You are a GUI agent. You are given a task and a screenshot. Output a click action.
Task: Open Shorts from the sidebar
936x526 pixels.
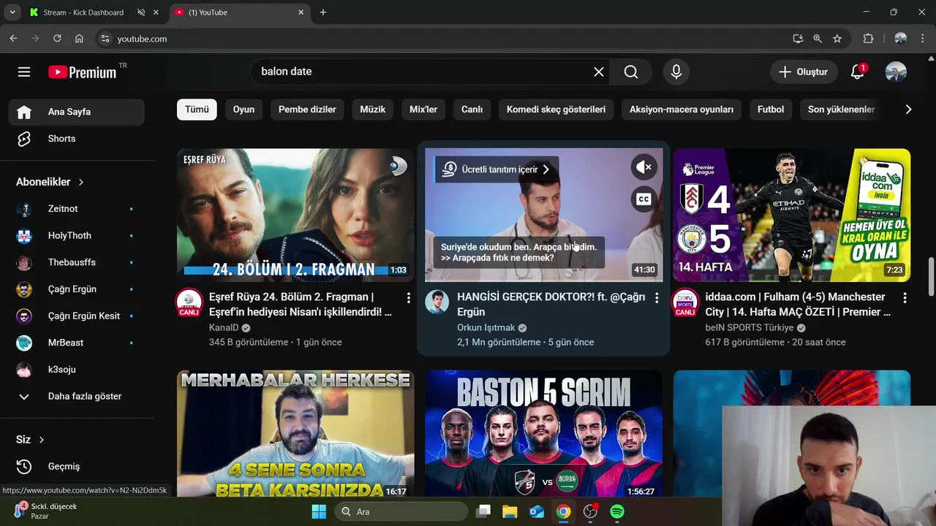click(x=77, y=139)
